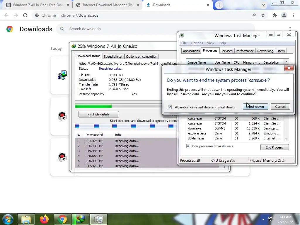
Task: Click the Chrome forward arrow
Action: click(16, 15)
